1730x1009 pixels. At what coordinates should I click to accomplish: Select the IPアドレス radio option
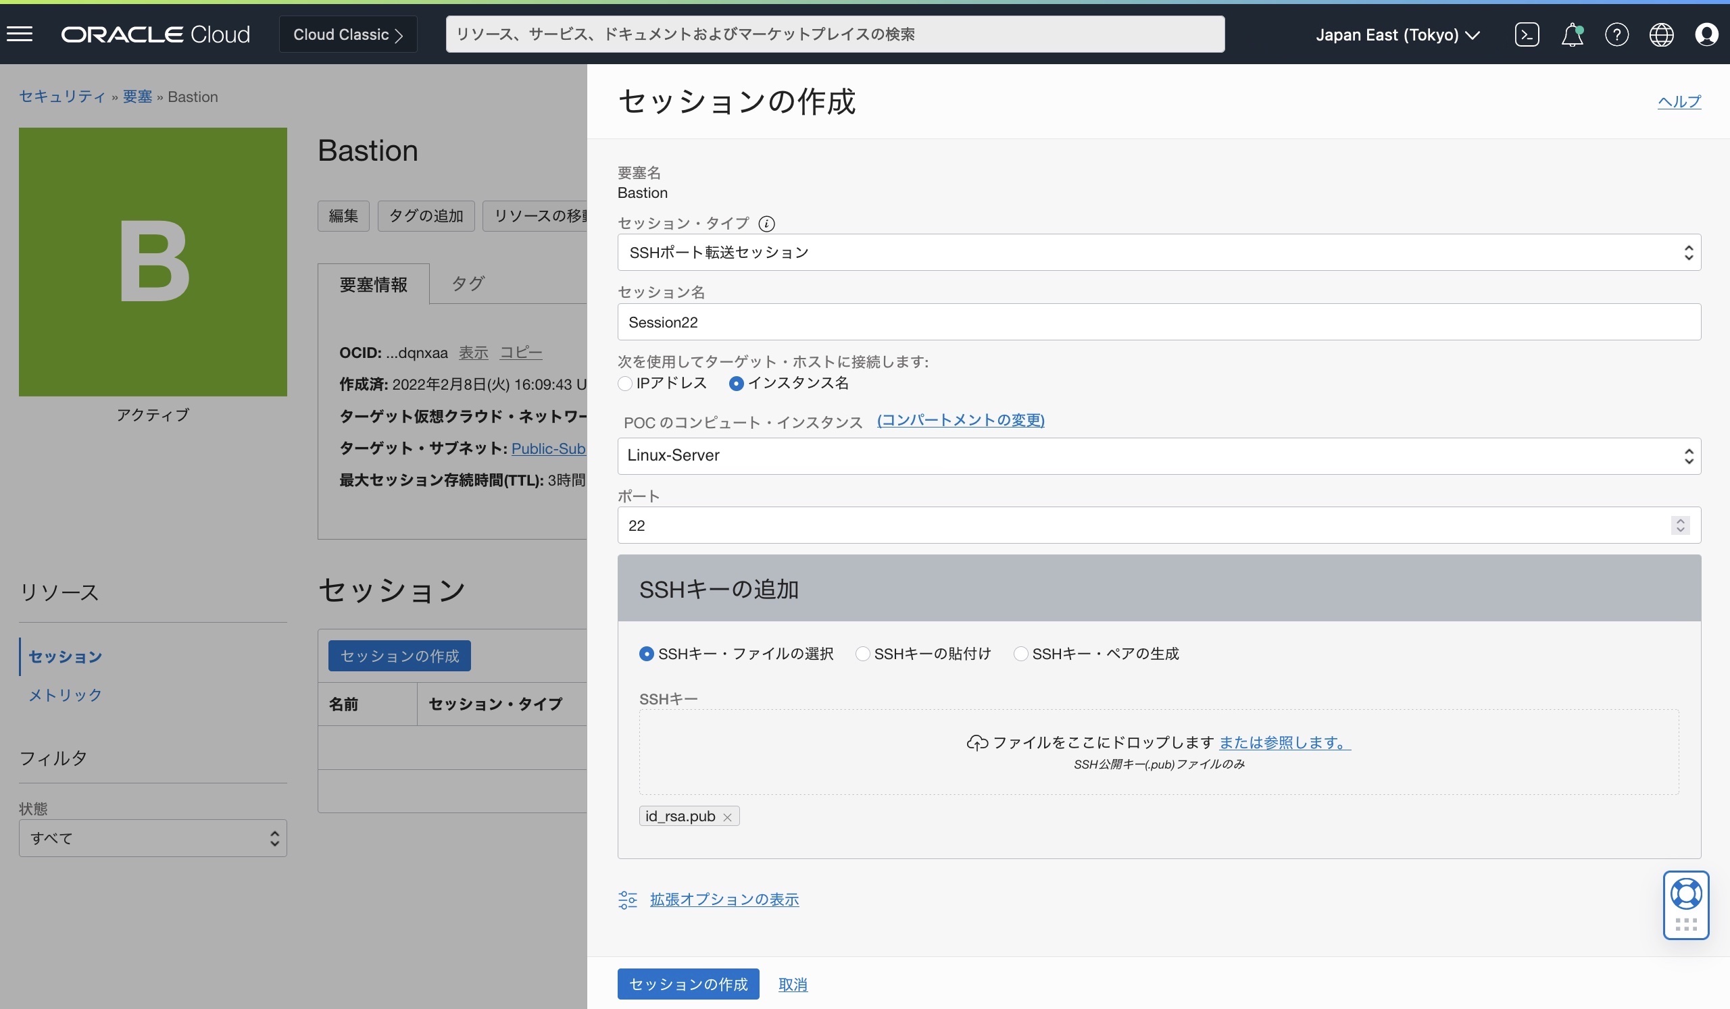(624, 384)
